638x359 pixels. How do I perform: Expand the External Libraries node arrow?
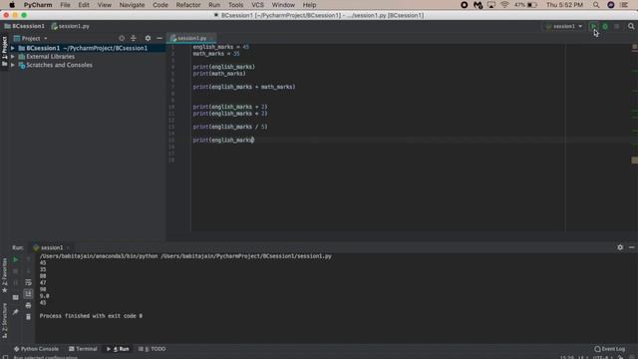[x=13, y=57]
